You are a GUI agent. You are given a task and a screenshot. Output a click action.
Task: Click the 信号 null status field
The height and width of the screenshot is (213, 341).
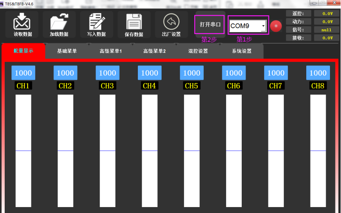click(327, 30)
